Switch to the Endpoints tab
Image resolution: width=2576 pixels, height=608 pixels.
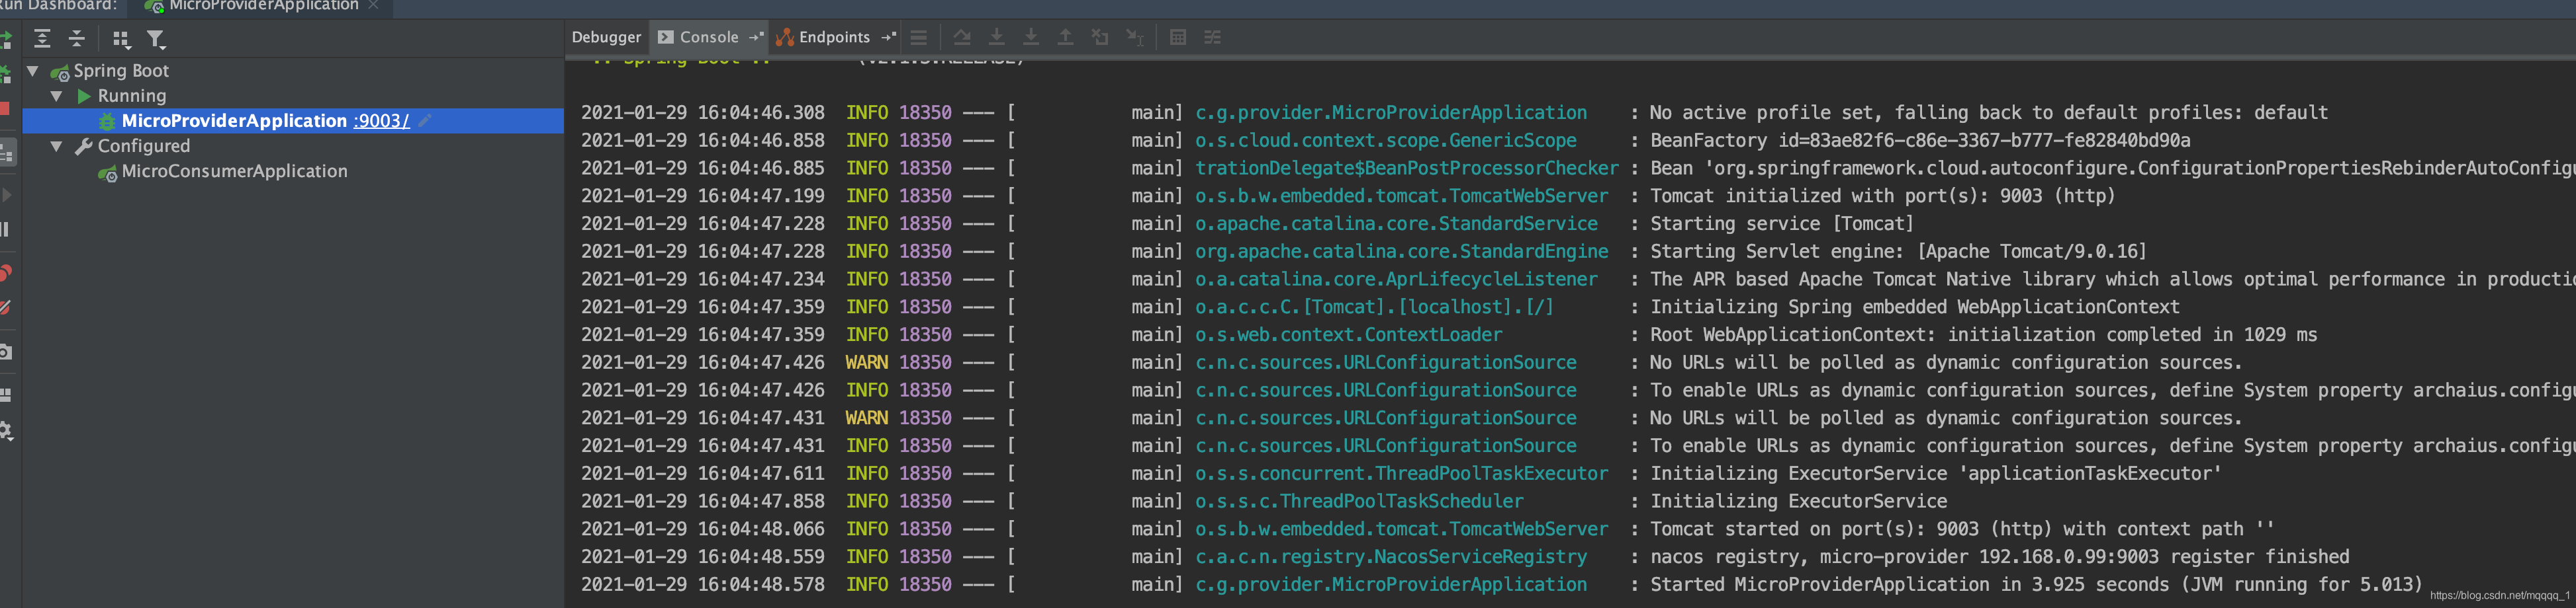click(834, 37)
